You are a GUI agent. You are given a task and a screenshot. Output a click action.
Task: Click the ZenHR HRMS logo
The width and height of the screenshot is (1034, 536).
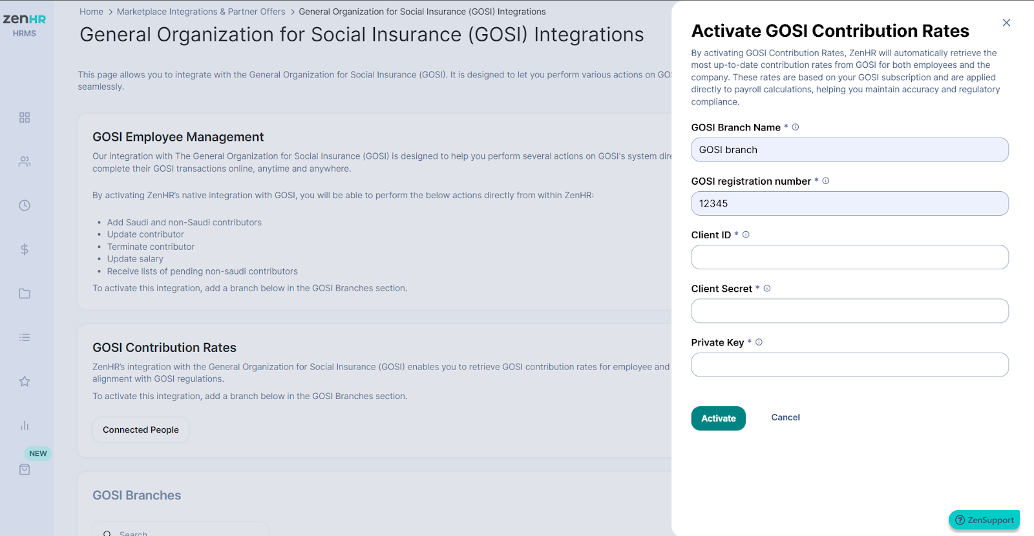(x=25, y=25)
